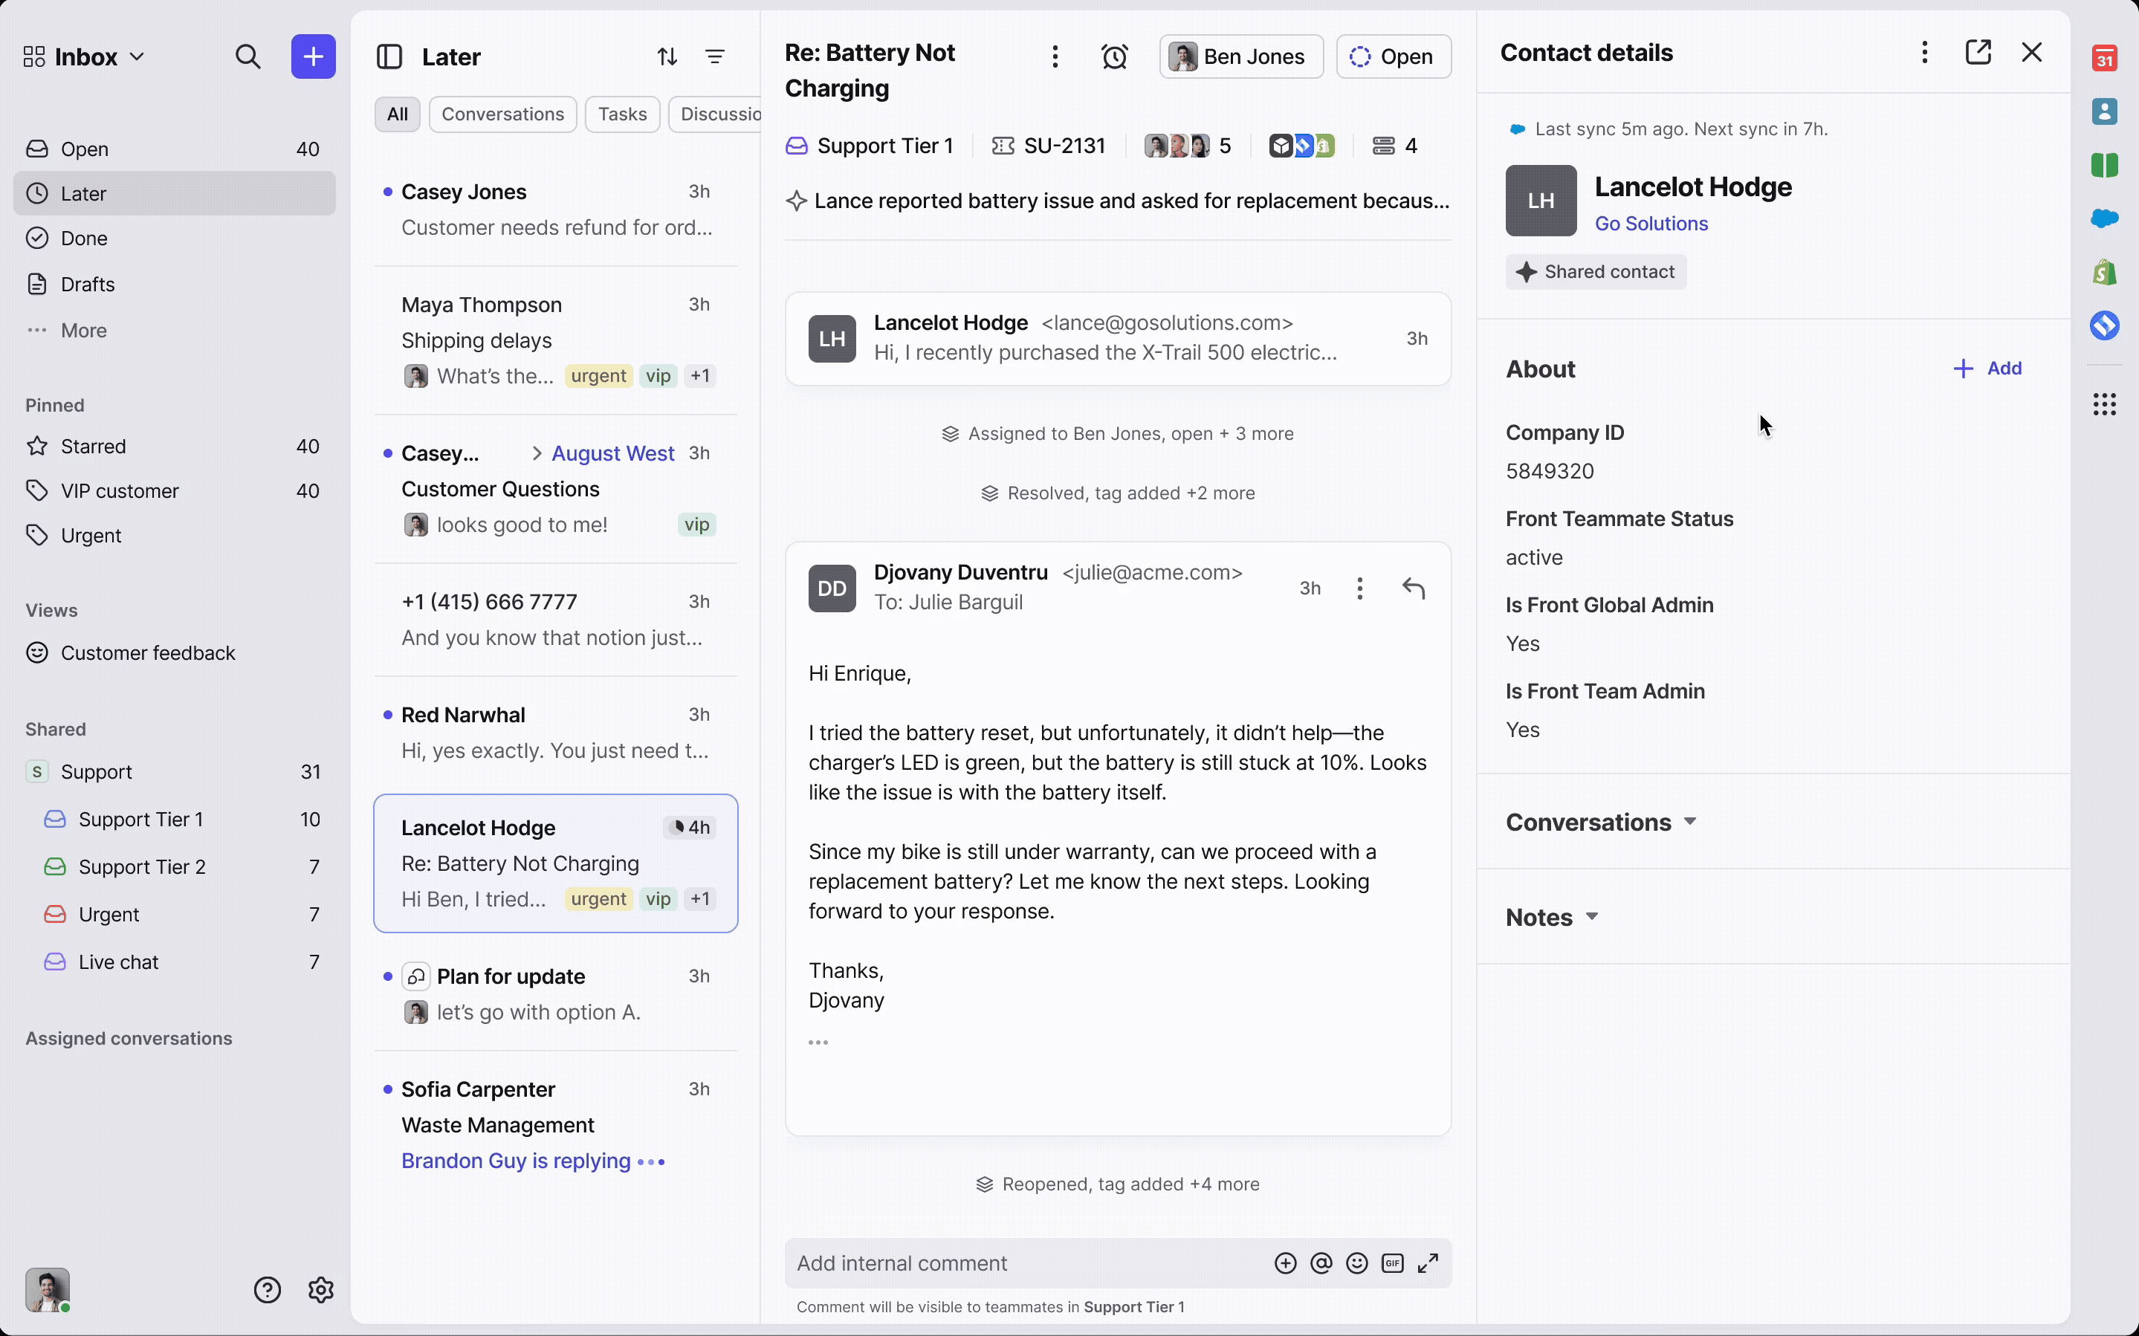
Task: Open search with the magnifier icon
Action: coord(248,56)
